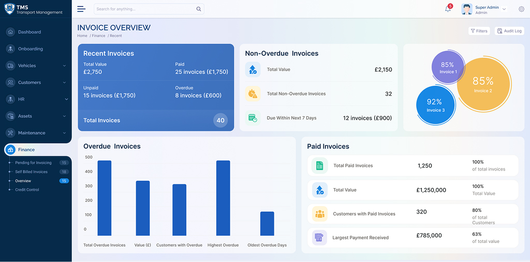Select the Onboarding sidebar icon
The image size is (530, 262).
[10, 49]
